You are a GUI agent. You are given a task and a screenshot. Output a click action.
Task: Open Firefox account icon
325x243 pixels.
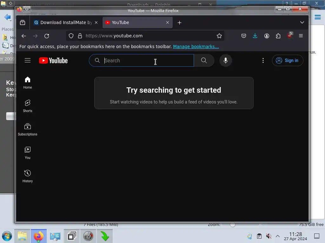tap(267, 36)
